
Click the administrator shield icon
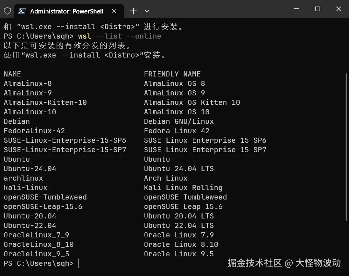click(7, 11)
